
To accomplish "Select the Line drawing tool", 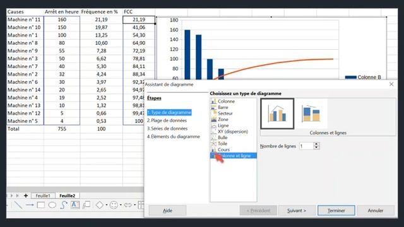I will 18,205.
